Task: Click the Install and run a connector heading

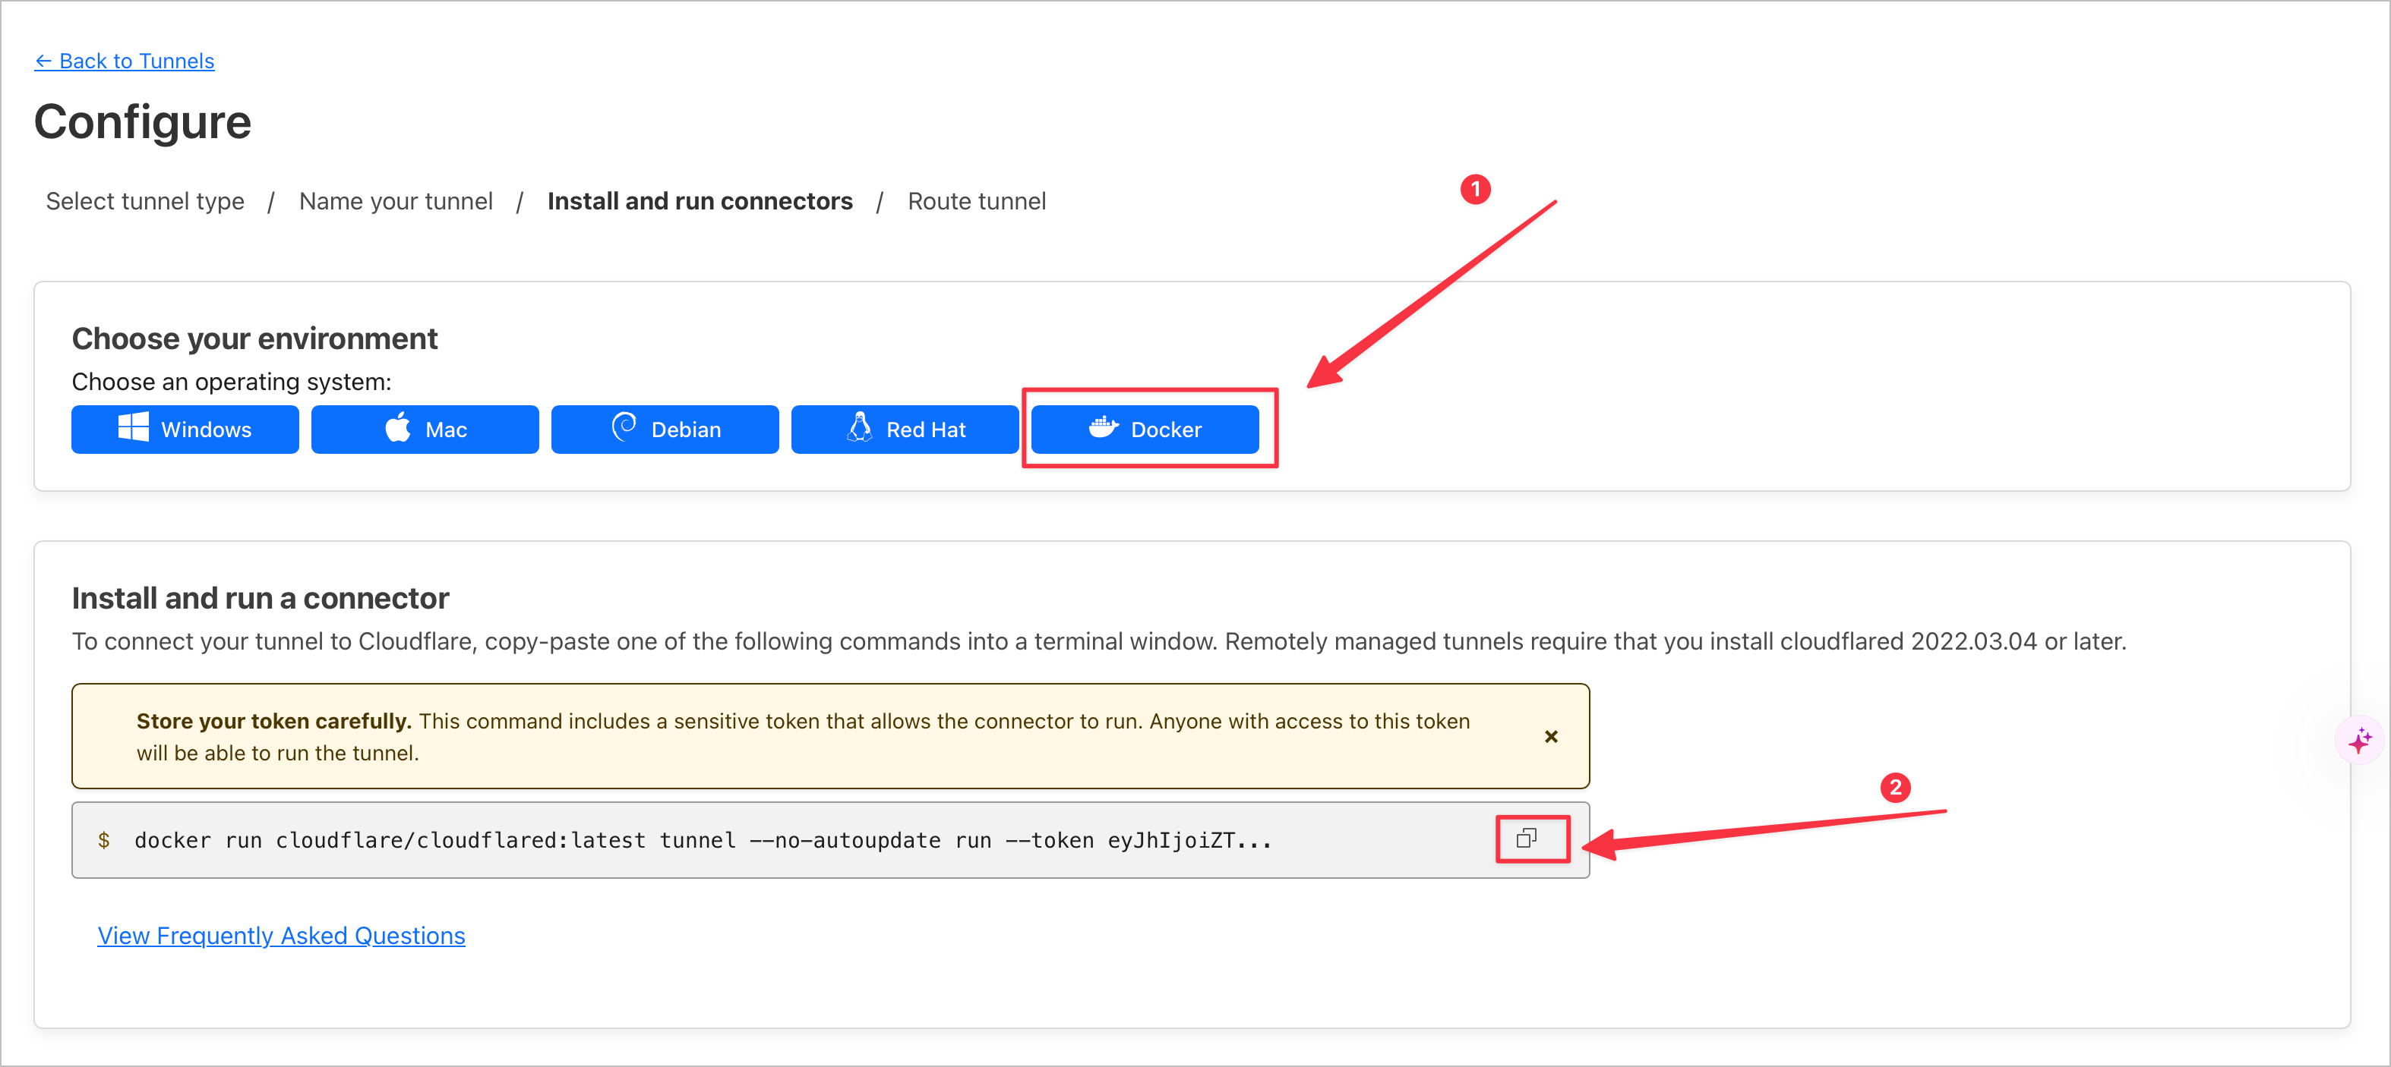Action: click(260, 598)
